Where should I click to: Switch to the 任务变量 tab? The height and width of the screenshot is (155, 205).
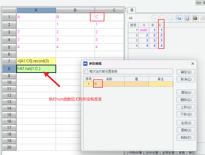[152, 152]
